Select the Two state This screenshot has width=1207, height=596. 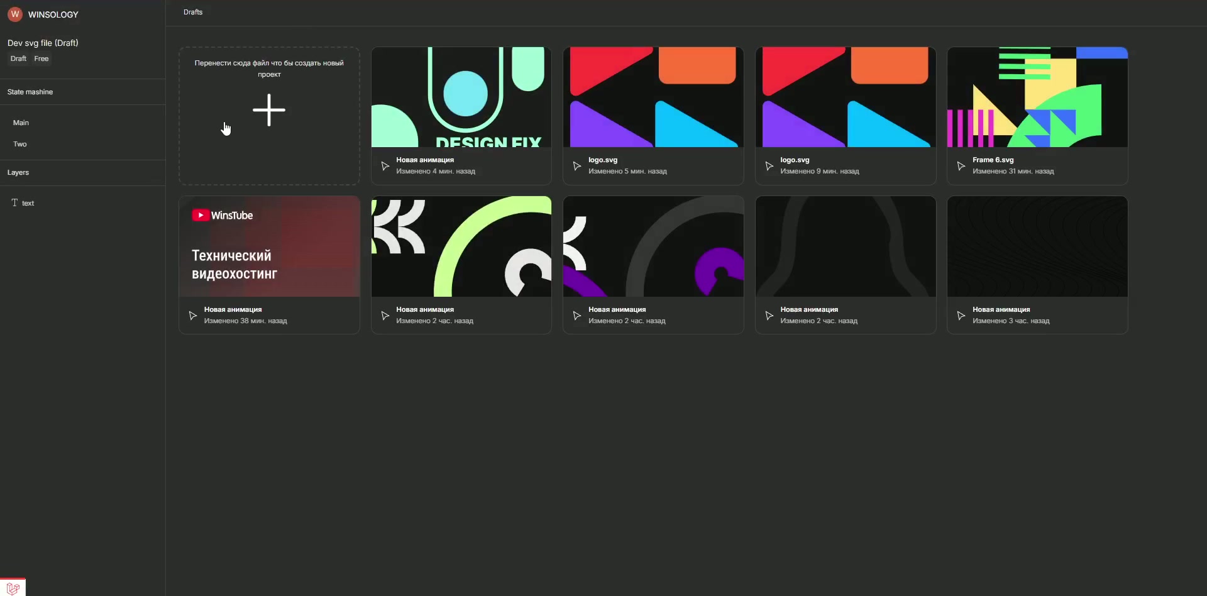tap(20, 144)
